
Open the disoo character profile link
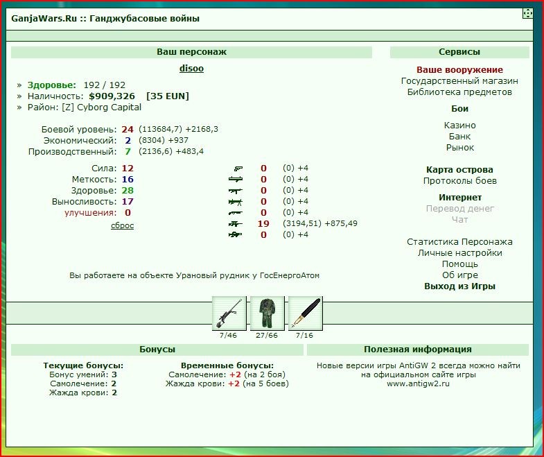pos(191,68)
